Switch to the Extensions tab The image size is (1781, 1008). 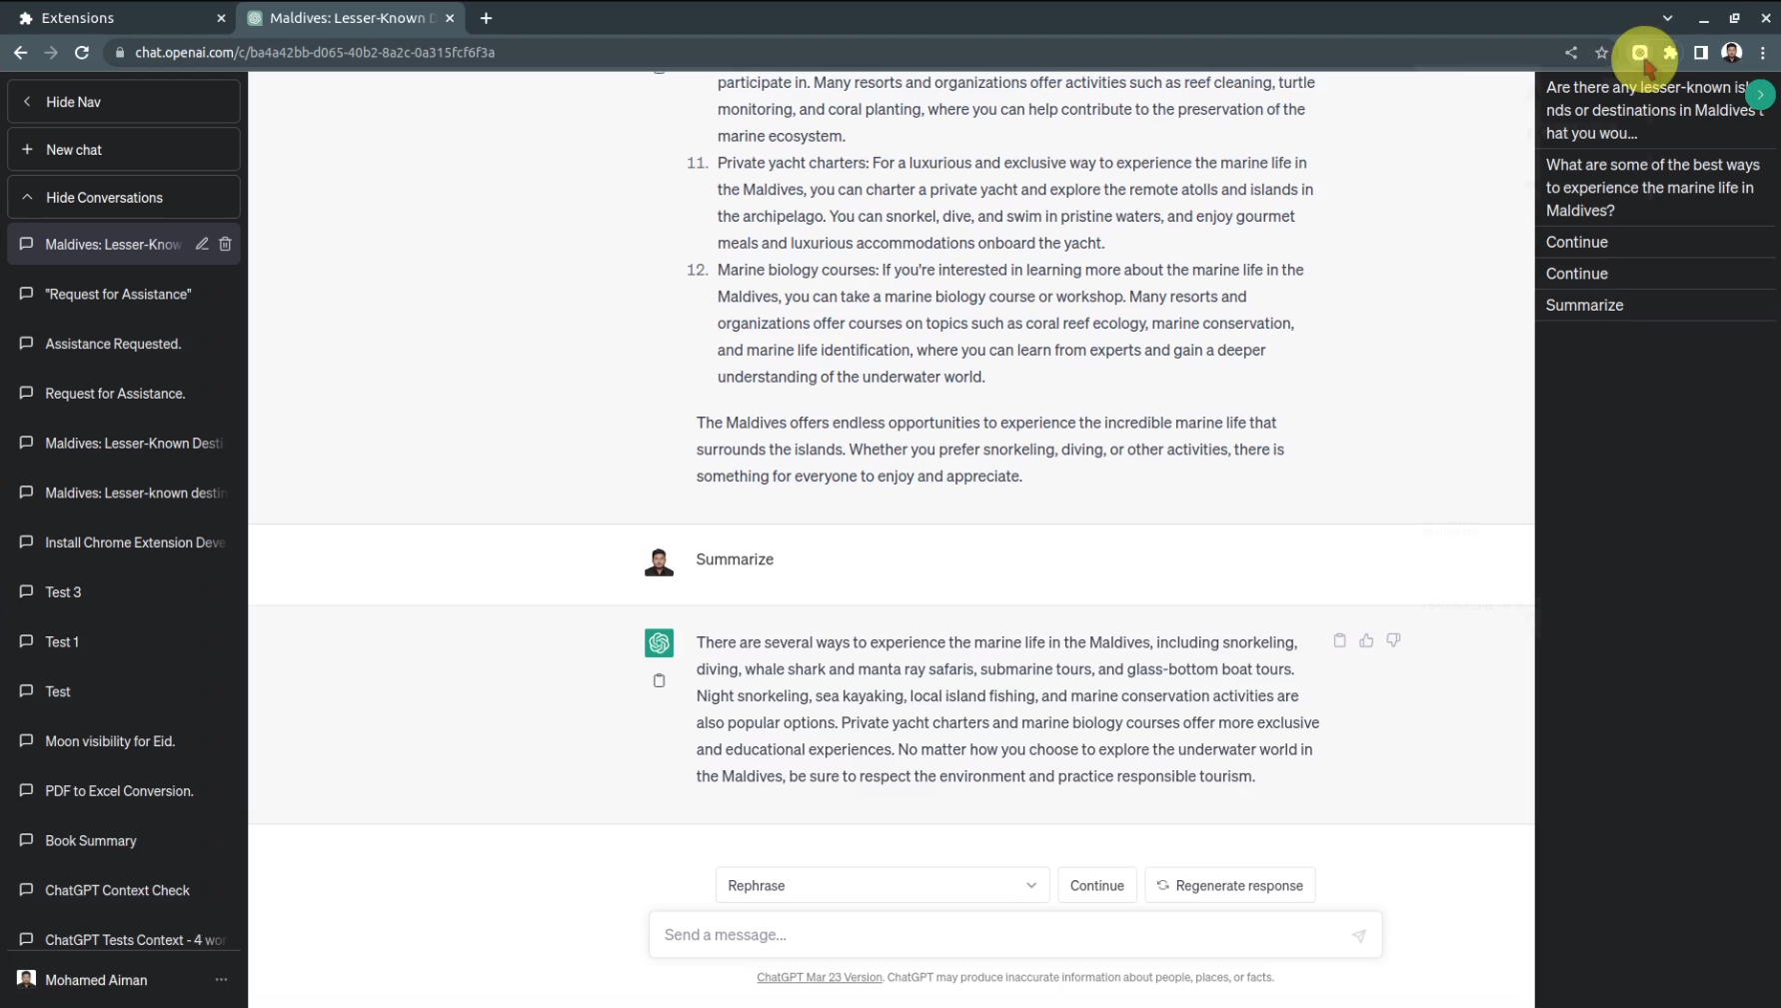[x=118, y=18]
